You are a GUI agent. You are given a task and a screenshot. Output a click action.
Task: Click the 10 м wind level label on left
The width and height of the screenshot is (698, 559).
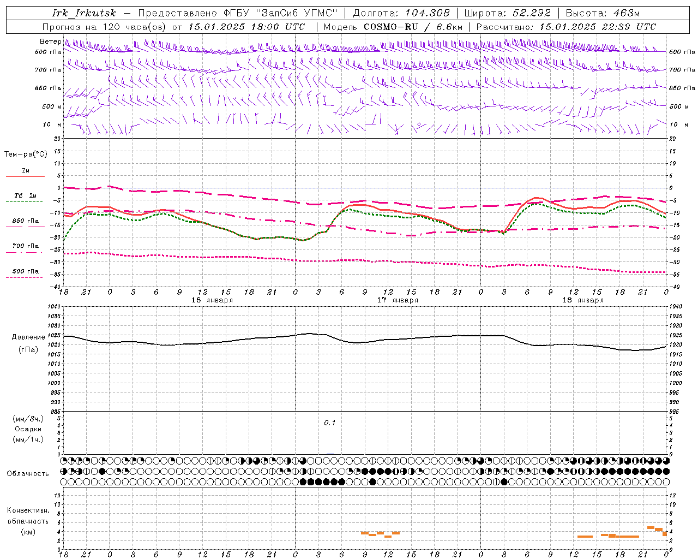coord(52,124)
